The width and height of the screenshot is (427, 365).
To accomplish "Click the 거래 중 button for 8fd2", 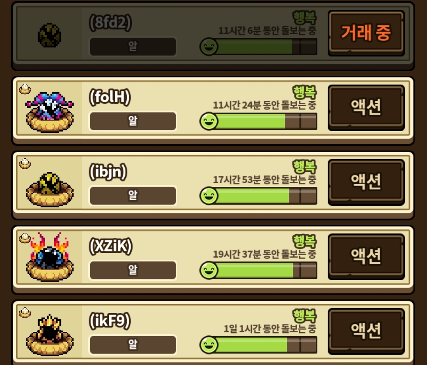I will coord(366,33).
